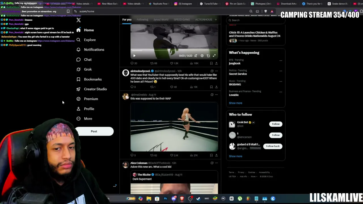The width and height of the screenshot is (363, 204).
Task: Open more options on the aintnobodycool post
Action: point(216,71)
